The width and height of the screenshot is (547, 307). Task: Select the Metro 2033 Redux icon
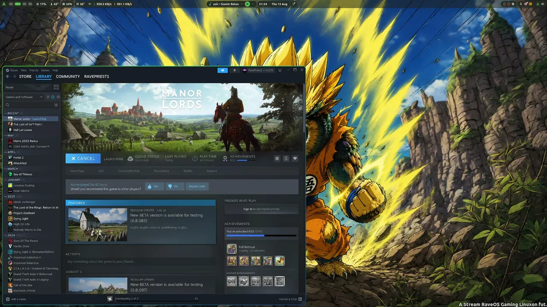pyautogui.click(x=10, y=141)
